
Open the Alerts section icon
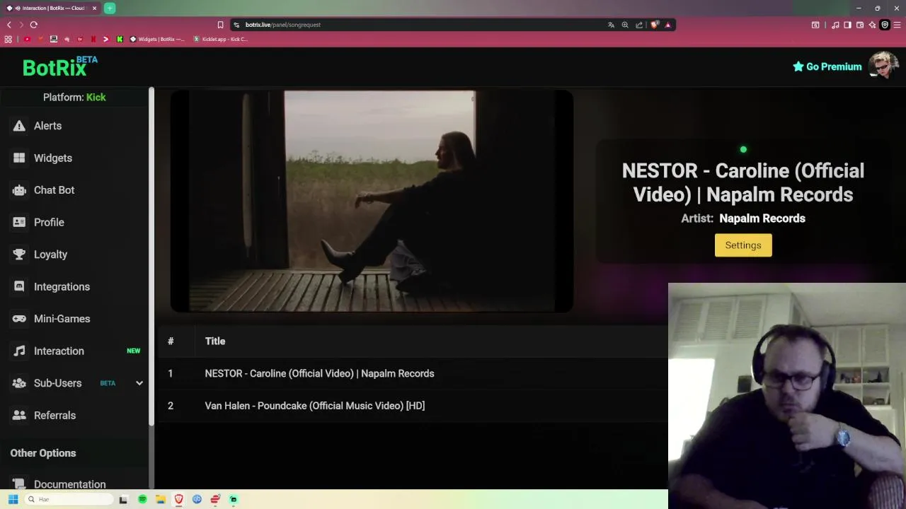click(19, 126)
